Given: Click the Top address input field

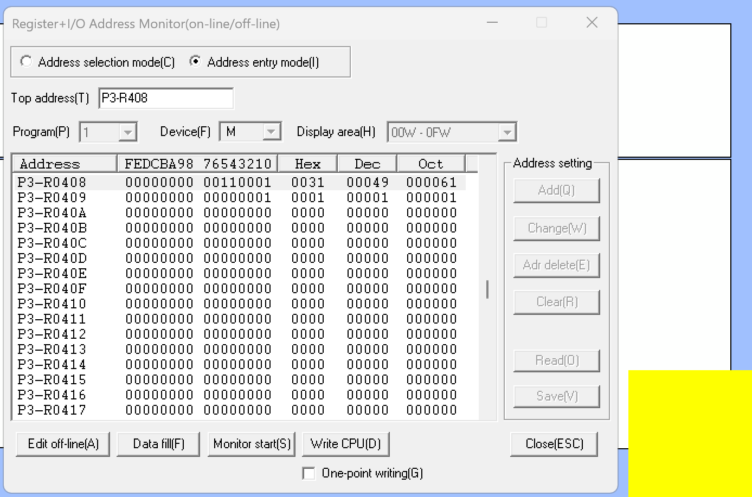Looking at the screenshot, I should tap(165, 98).
